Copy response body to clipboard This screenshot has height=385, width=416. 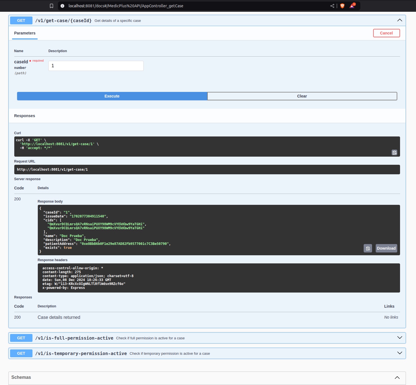tap(368, 248)
